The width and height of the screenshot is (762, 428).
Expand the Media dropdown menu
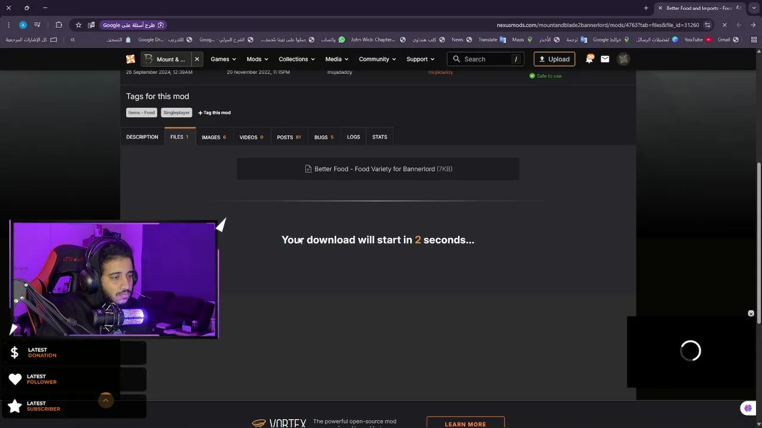[337, 59]
